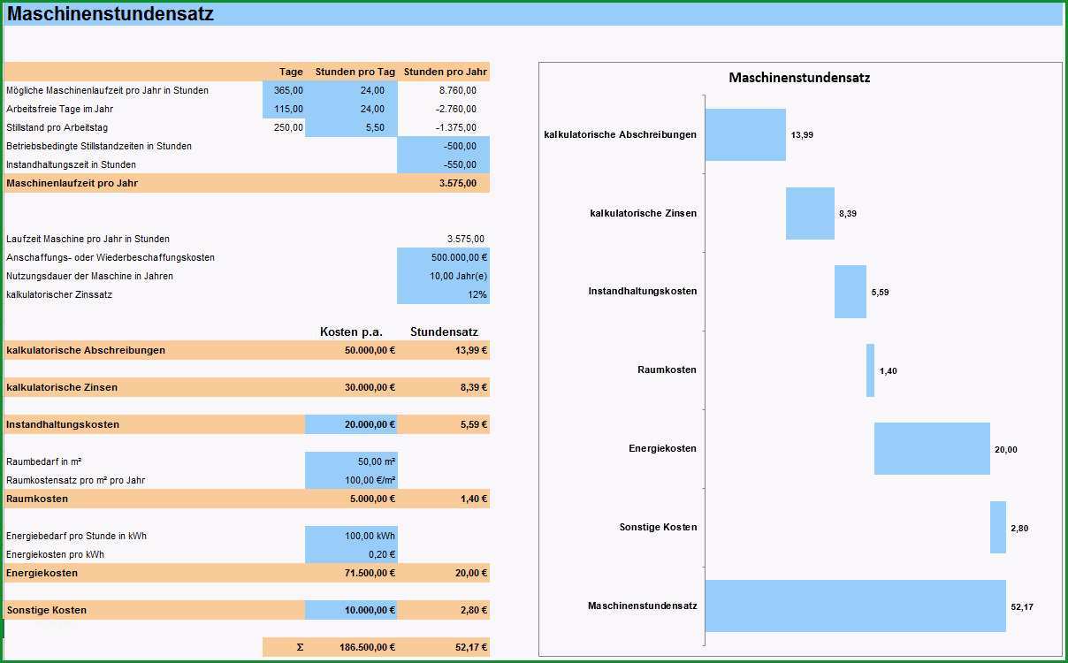
Task: Click chart axis label Energiekosten
Action: (662, 448)
